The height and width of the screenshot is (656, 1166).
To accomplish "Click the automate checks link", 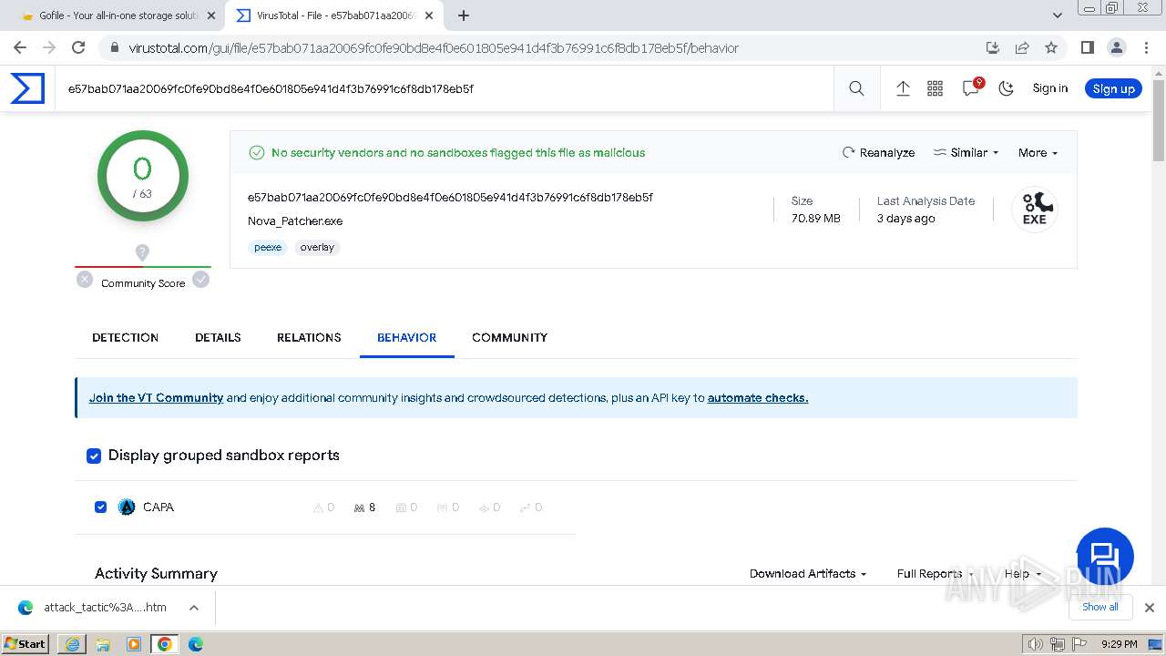I will (758, 397).
